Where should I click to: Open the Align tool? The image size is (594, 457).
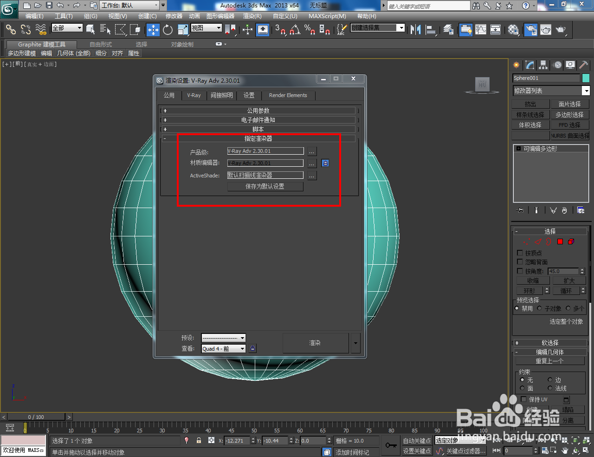pos(431,30)
